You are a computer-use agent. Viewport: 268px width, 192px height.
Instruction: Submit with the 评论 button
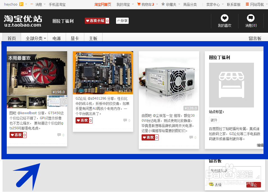(x=253, y=185)
